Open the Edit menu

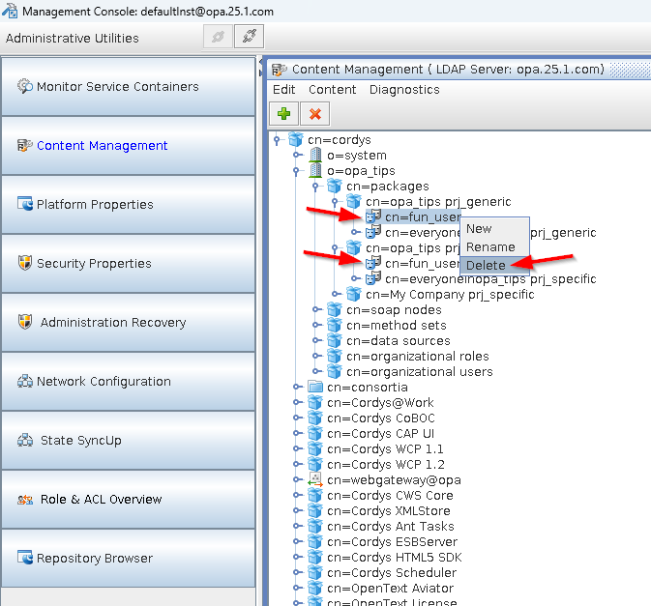[x=284, y=90]
